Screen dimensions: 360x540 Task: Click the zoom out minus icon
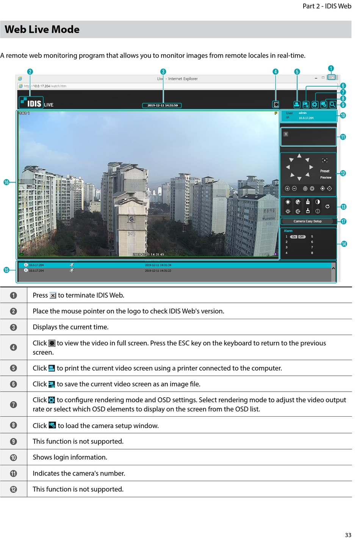294,189
